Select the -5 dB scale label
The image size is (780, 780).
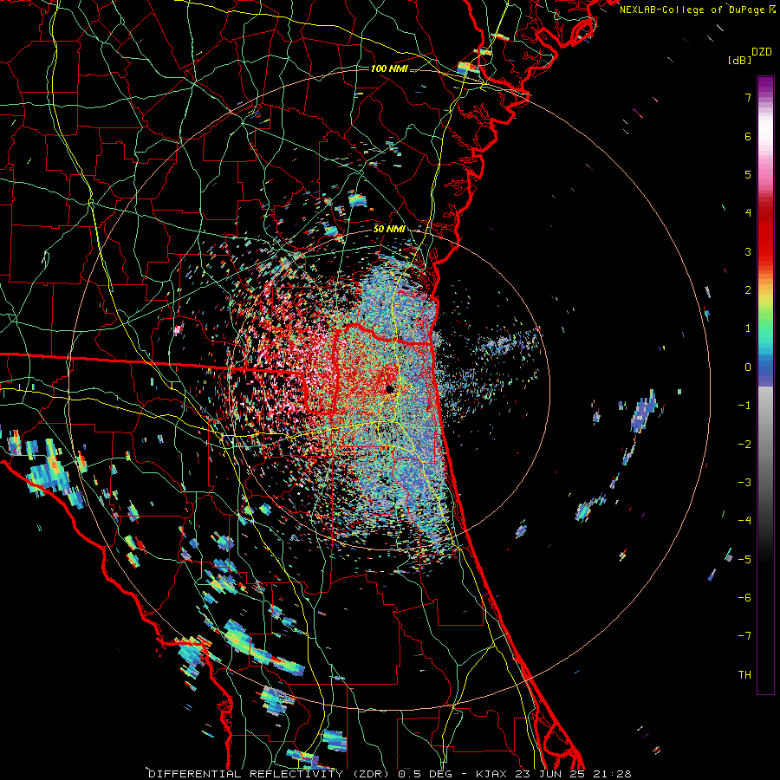tap(744, 560)
